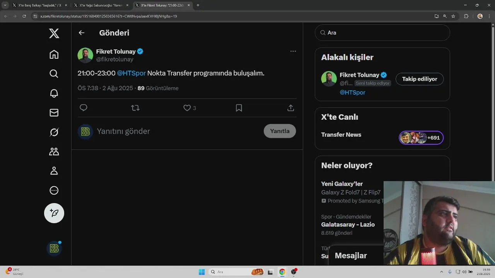This screenshot has height=278, width=495.
Task: Close the Yağız Sabuncuoğlu tab
Action: coord(127,5)
